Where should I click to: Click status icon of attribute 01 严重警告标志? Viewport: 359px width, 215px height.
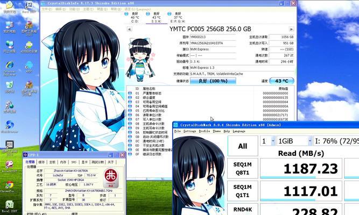point(130,94)
